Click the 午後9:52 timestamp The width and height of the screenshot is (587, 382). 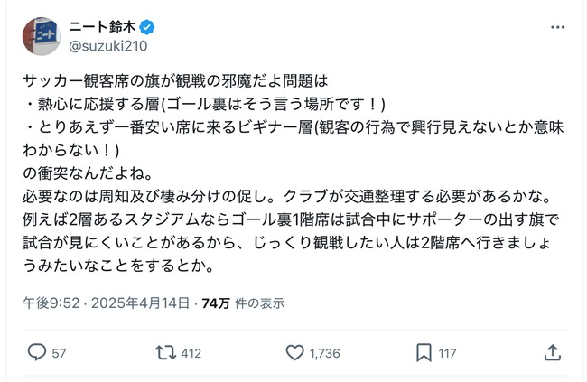[51, 303]
